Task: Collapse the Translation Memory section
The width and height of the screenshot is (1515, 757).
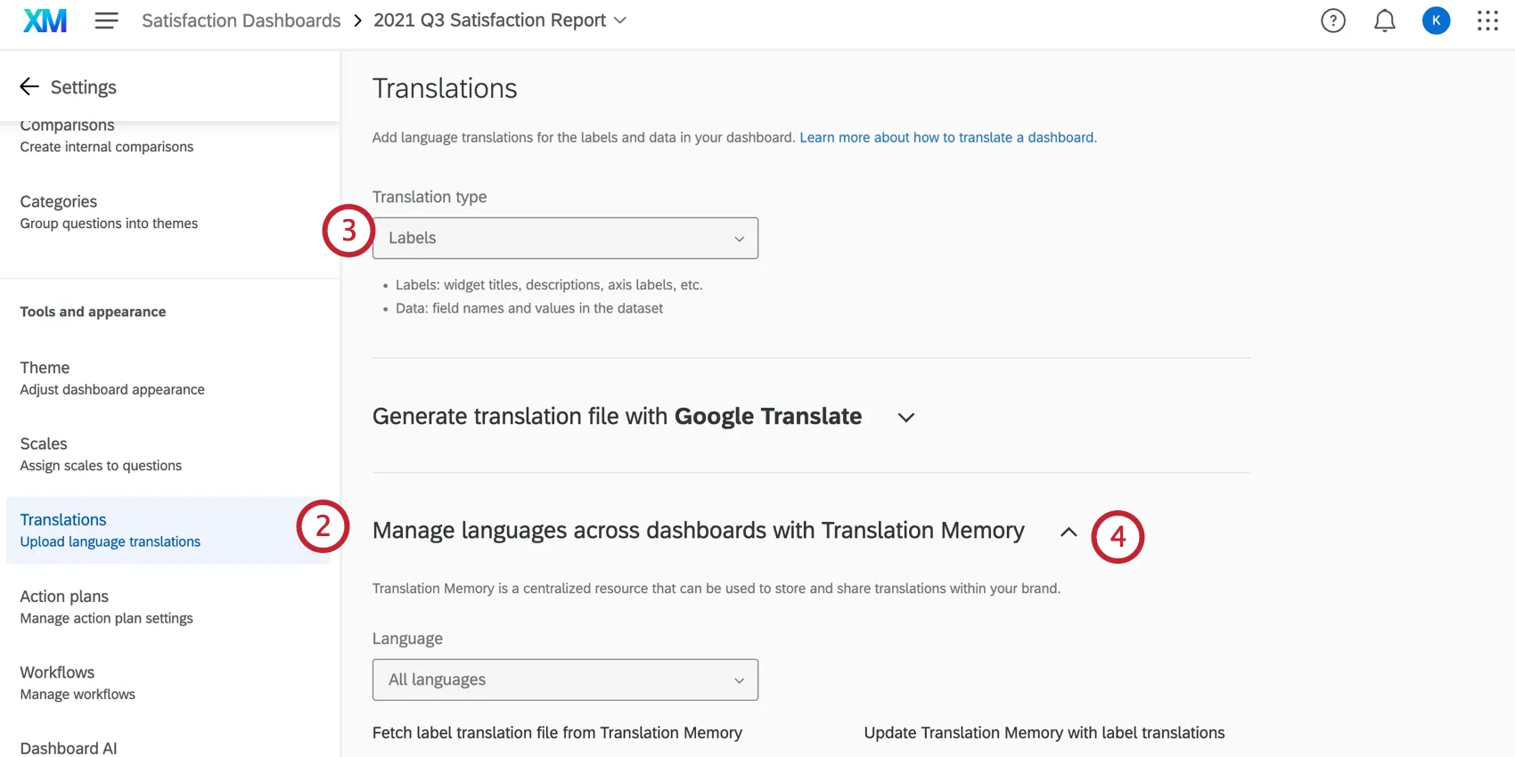Action: [x=1069, y=532]
